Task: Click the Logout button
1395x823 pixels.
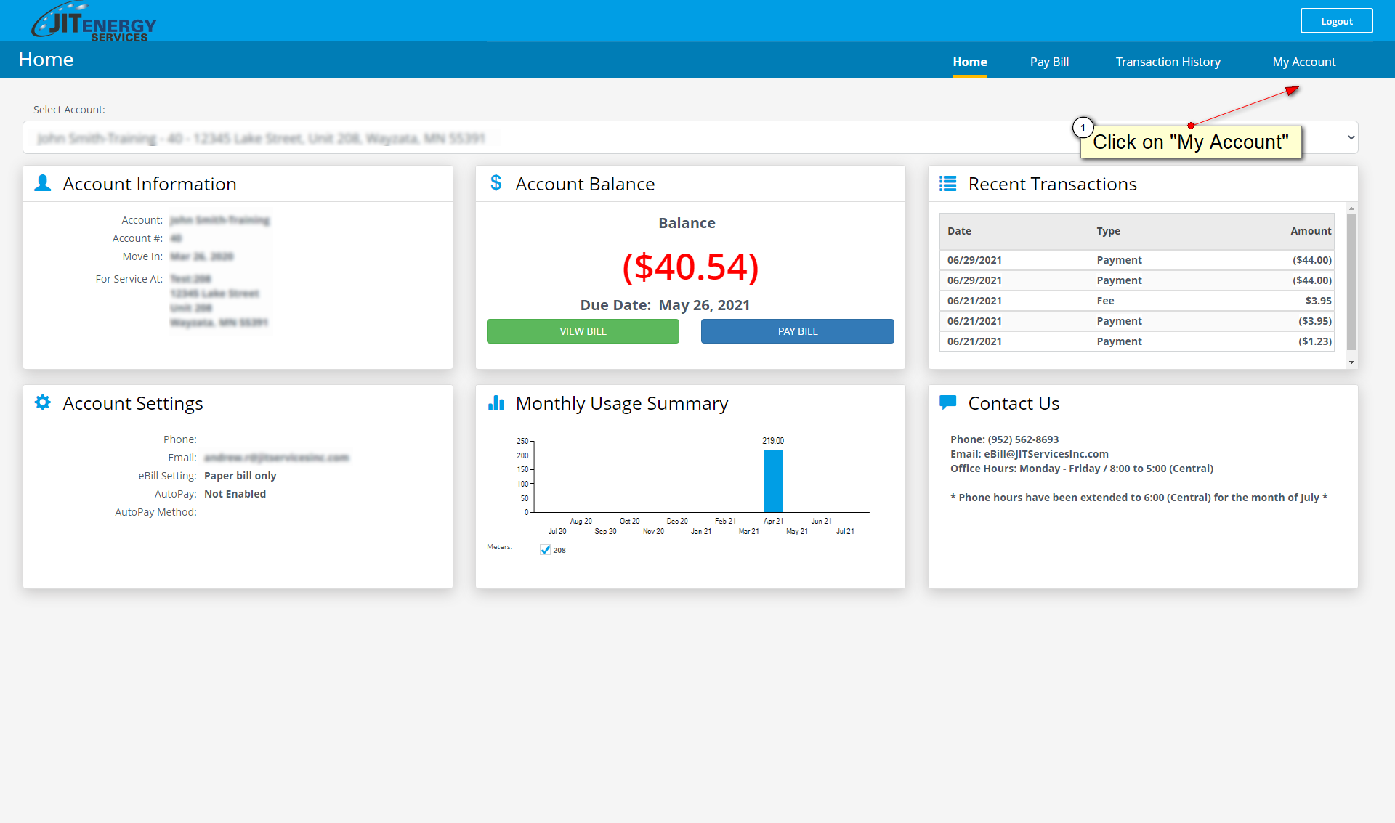Action: pyautogui.click(x=1336, y=21)
